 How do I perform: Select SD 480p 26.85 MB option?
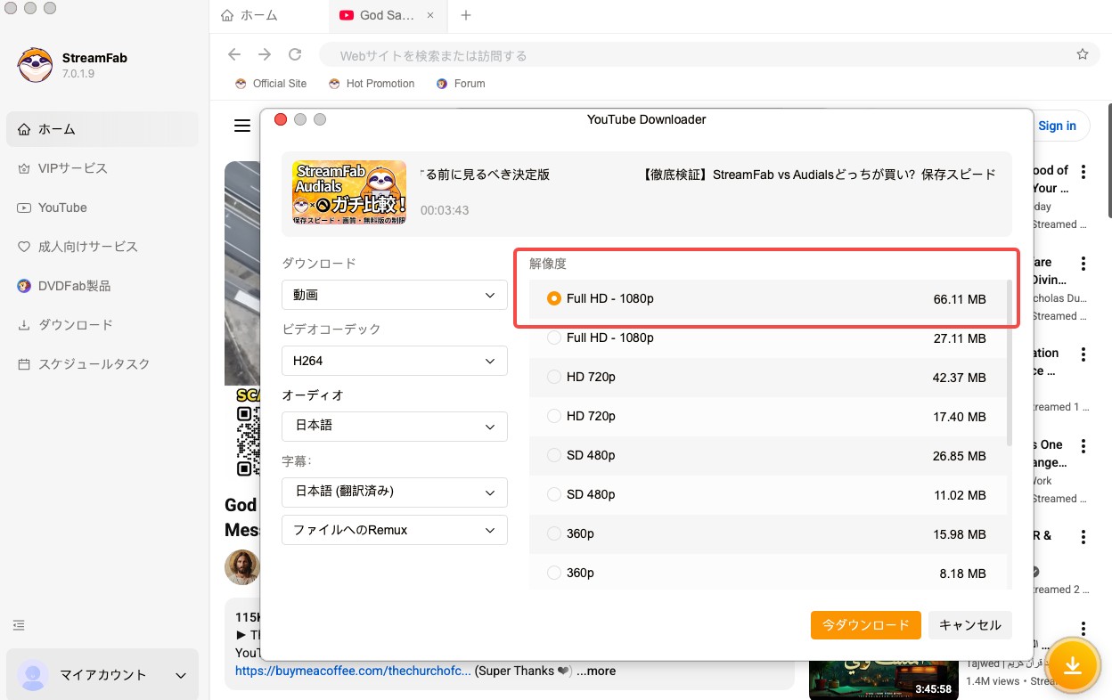pos(768,456)
